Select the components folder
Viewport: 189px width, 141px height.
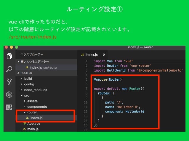37,107
